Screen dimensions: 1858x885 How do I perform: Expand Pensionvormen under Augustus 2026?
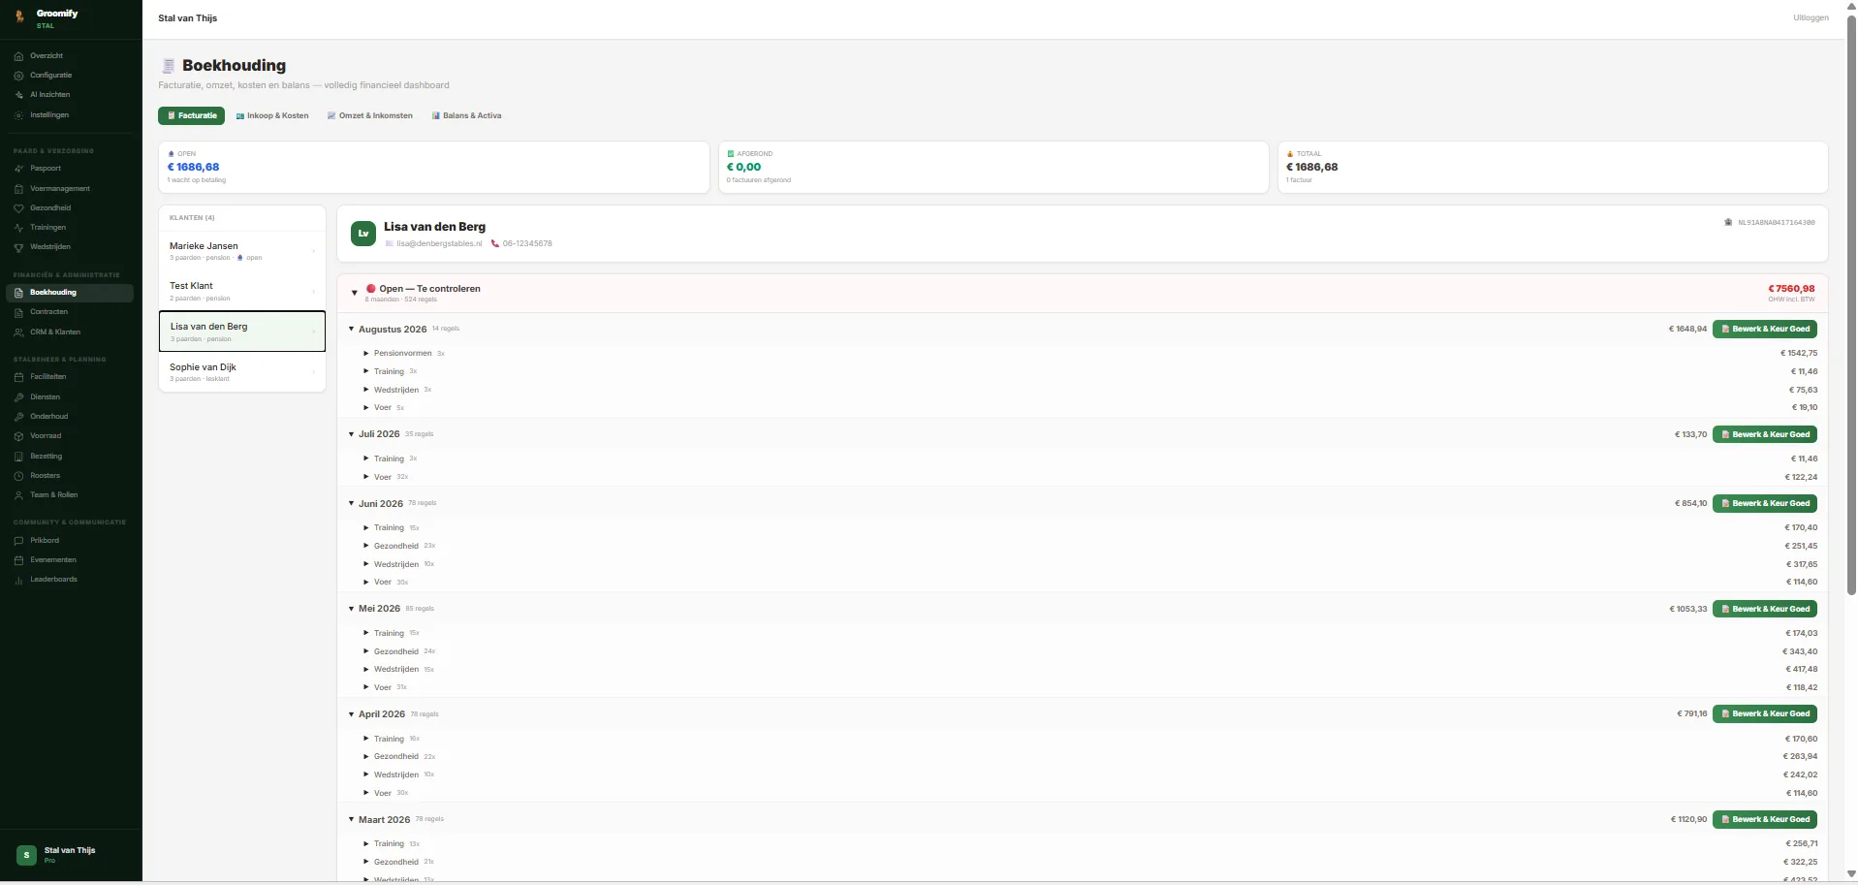[366, 354]
